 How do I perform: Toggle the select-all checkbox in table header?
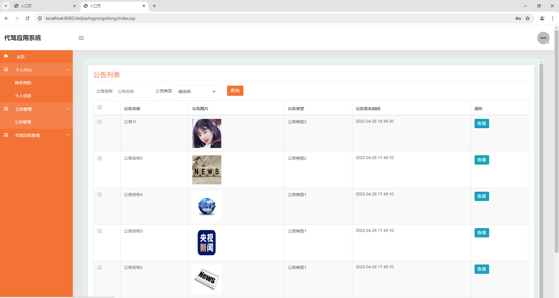pyautogui.click(x=100, y=107)
